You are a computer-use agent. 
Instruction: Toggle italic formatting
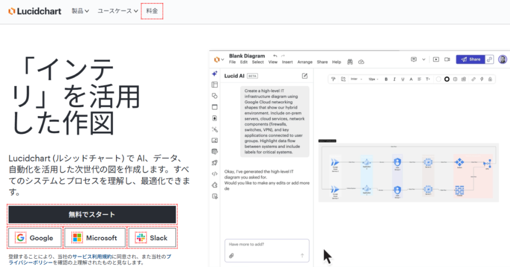click(x=394, y=79)
